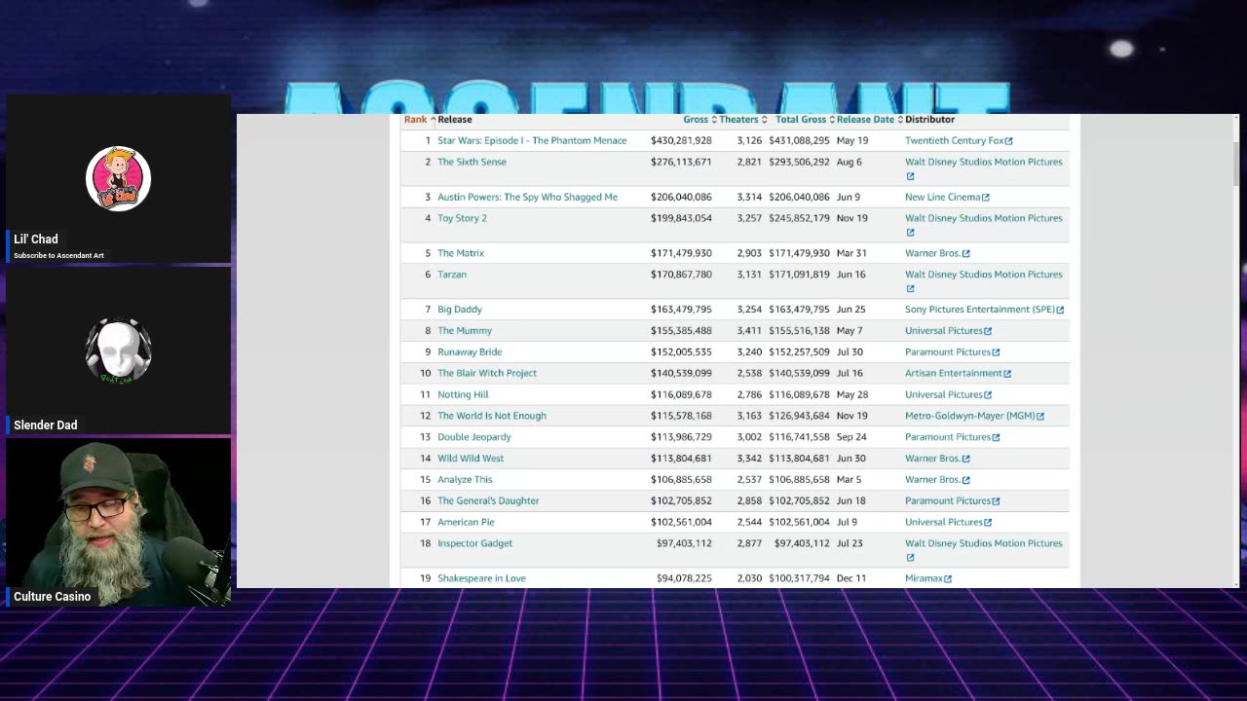Select the total gross value $126,943,684
The image size is (1247, 701).
coord(799,417)
